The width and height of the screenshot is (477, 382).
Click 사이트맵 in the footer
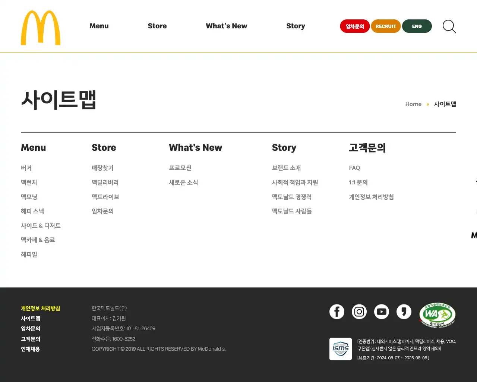(x=31, y=319)
